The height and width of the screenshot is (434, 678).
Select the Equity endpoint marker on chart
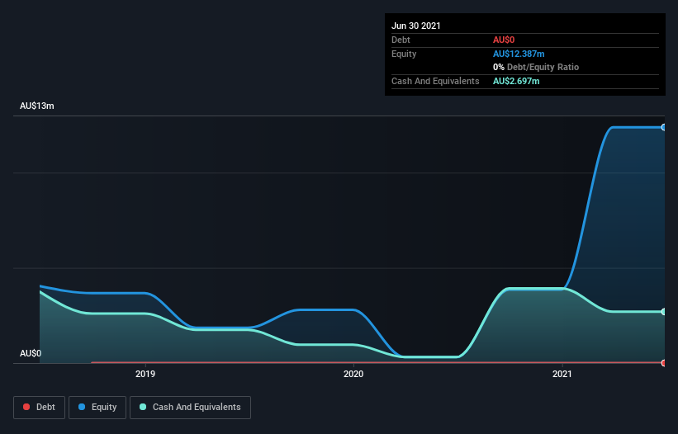coord(664,127)
